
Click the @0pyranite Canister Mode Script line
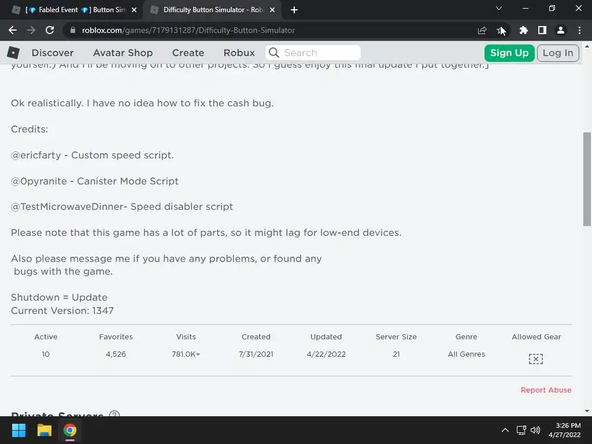pyautogui.click(x=94, y=181)
